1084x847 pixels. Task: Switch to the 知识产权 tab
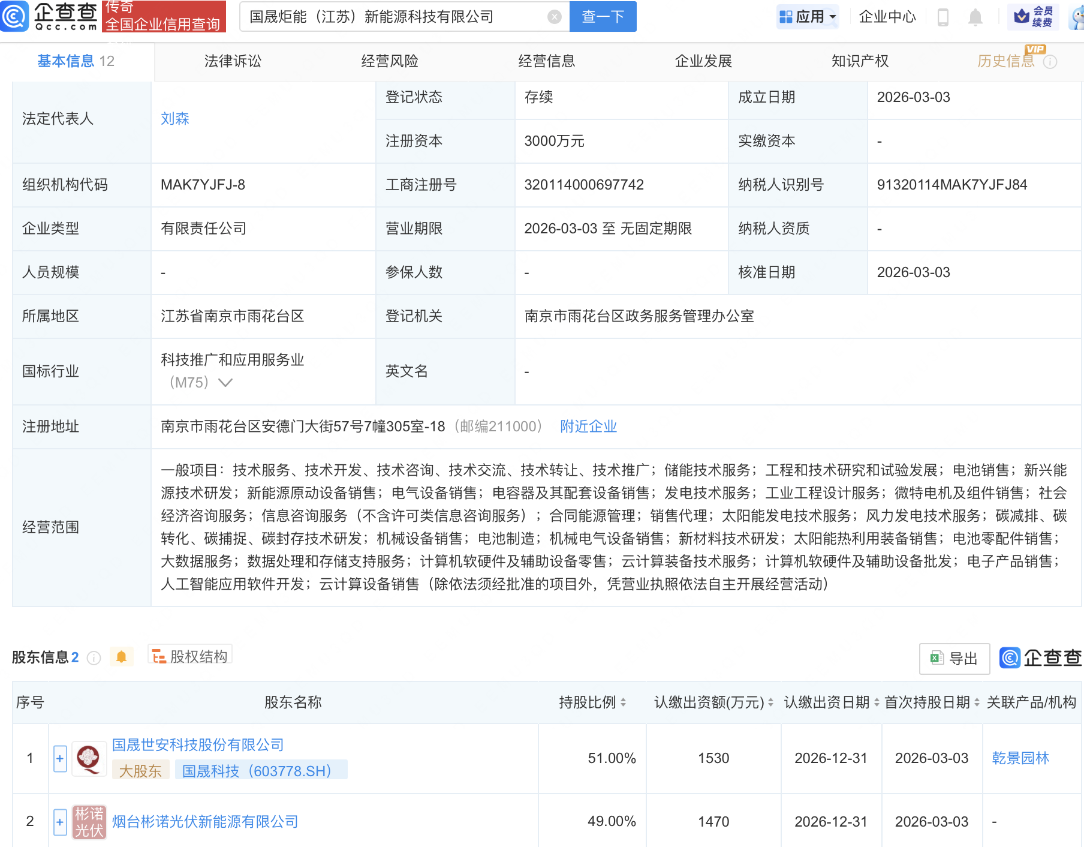click(x=860, y=61)
